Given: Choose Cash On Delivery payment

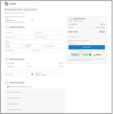Looking at the screenshot, I should (x=8, y=104).
